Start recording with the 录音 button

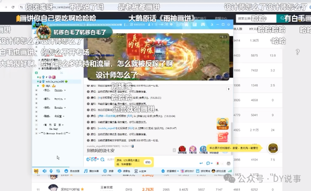pos(108,171)
